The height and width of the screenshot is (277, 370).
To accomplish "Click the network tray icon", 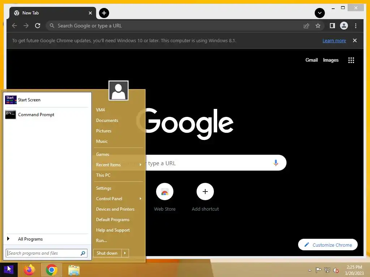I will pyautogui.click(x=327, y=270).
